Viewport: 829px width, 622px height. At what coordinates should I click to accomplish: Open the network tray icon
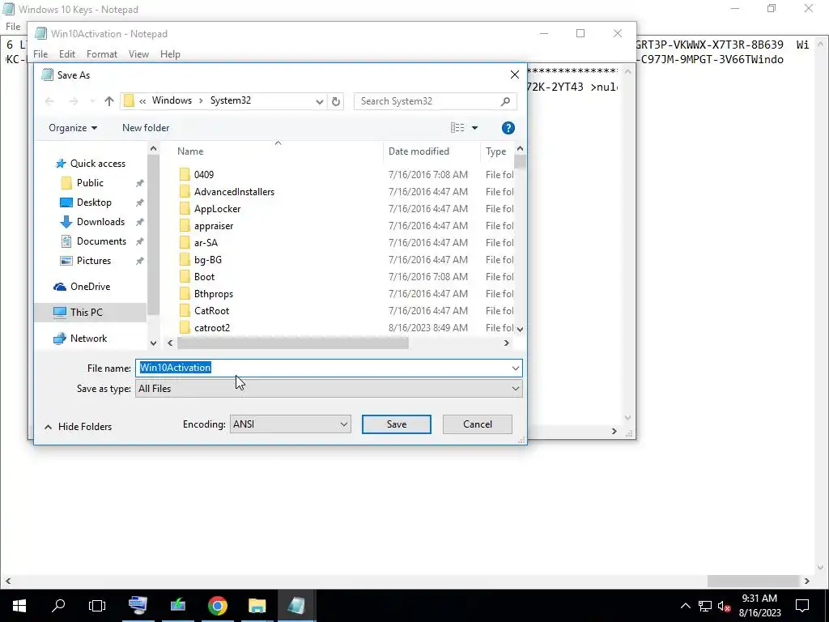pos(705,606)
